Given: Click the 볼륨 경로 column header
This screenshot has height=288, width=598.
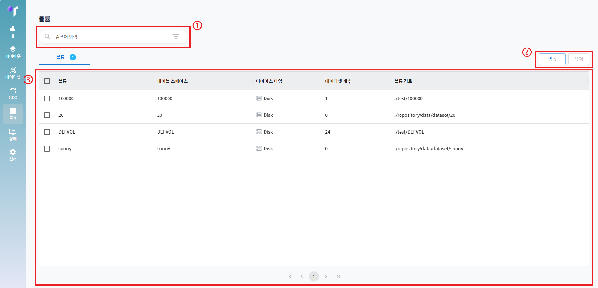Looking at the screenshot, I should pyautogui.click(x=403, y=81).
